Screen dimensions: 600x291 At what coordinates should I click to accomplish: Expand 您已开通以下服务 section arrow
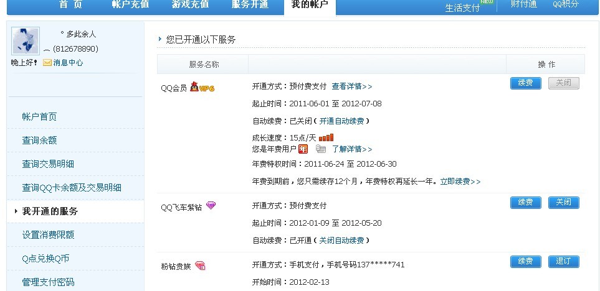[x=160, y=39]
